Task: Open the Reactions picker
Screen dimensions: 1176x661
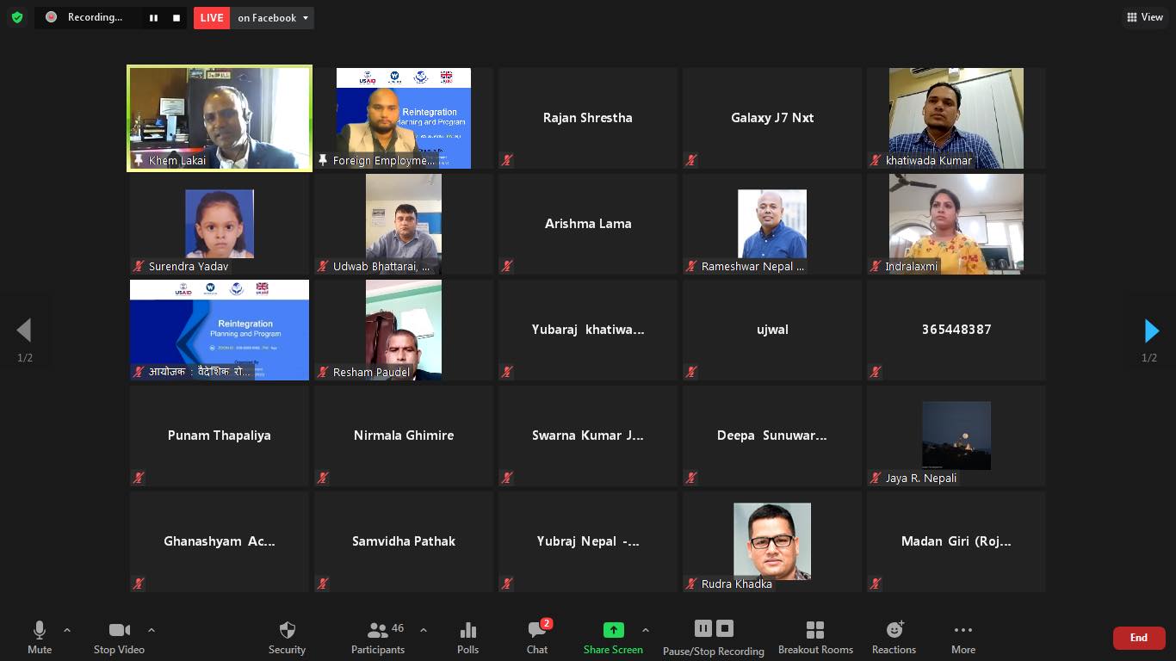Action: [x=894, y=638]
